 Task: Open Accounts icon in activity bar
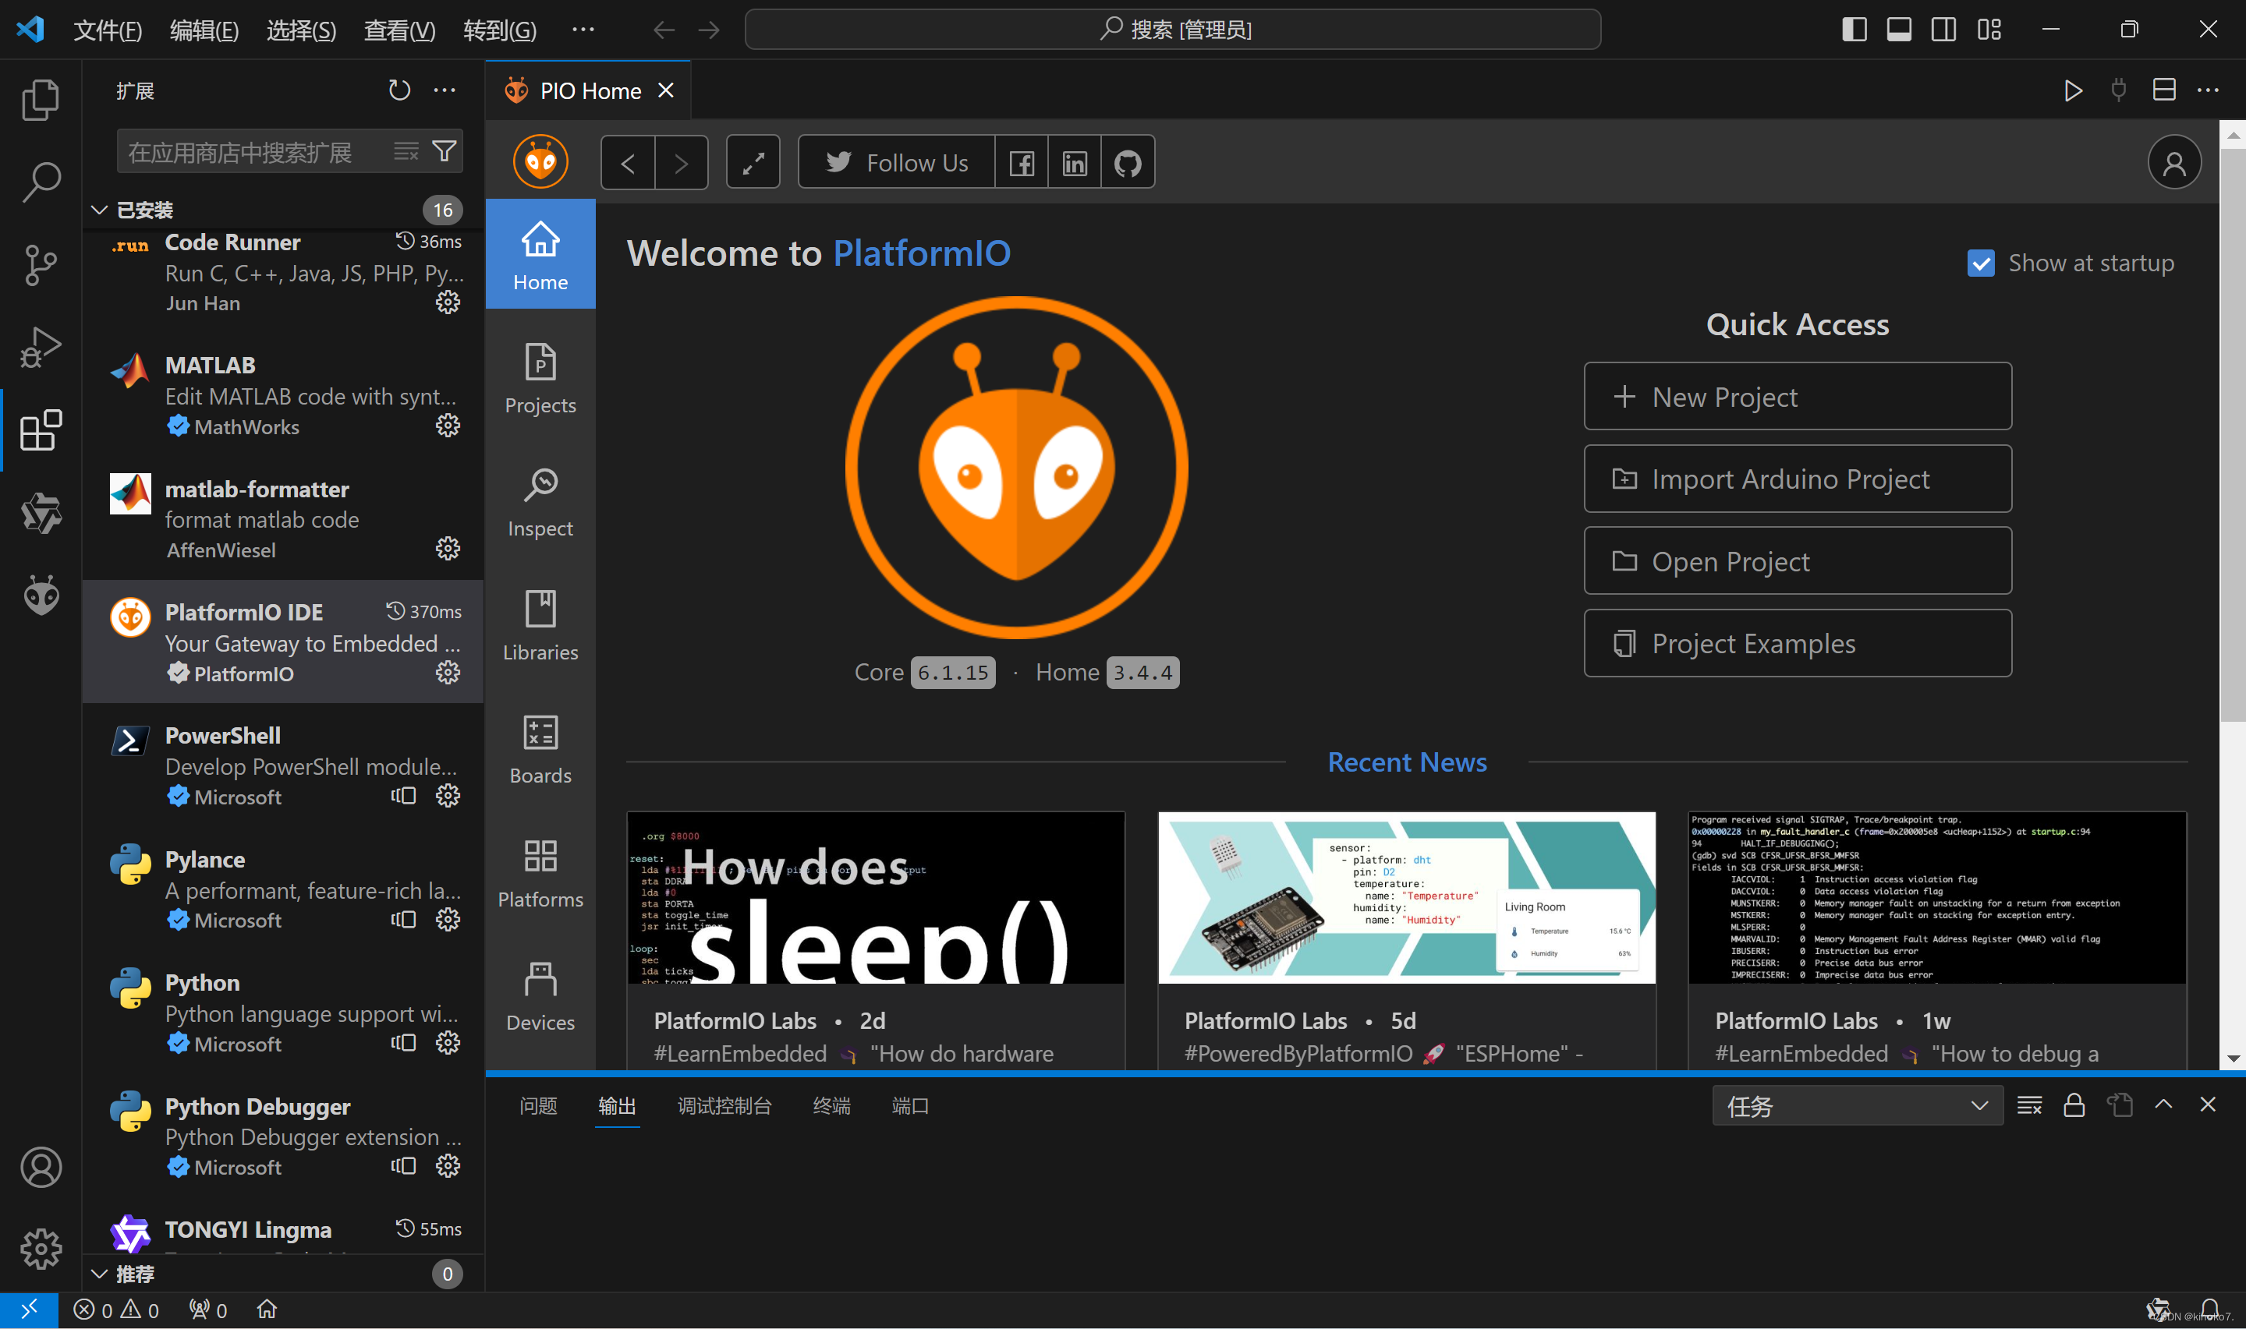coord(41,1167)
